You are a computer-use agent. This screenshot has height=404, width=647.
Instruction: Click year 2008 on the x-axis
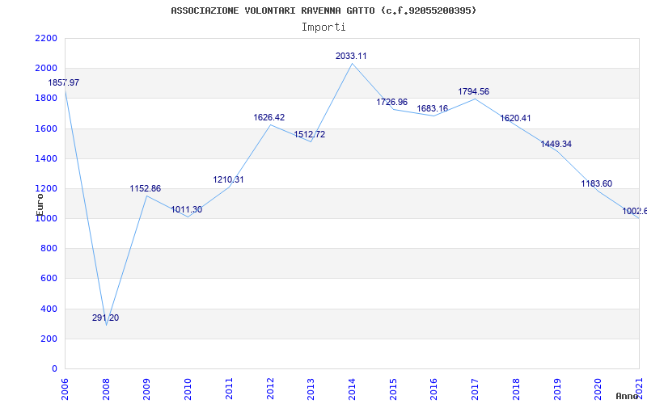pos(106,389)
